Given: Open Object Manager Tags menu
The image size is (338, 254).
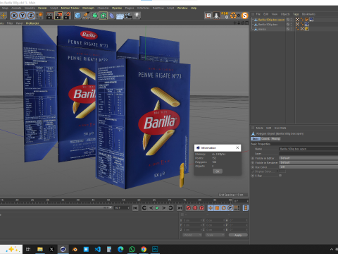Looking at the screenshot, I should 296,14.
